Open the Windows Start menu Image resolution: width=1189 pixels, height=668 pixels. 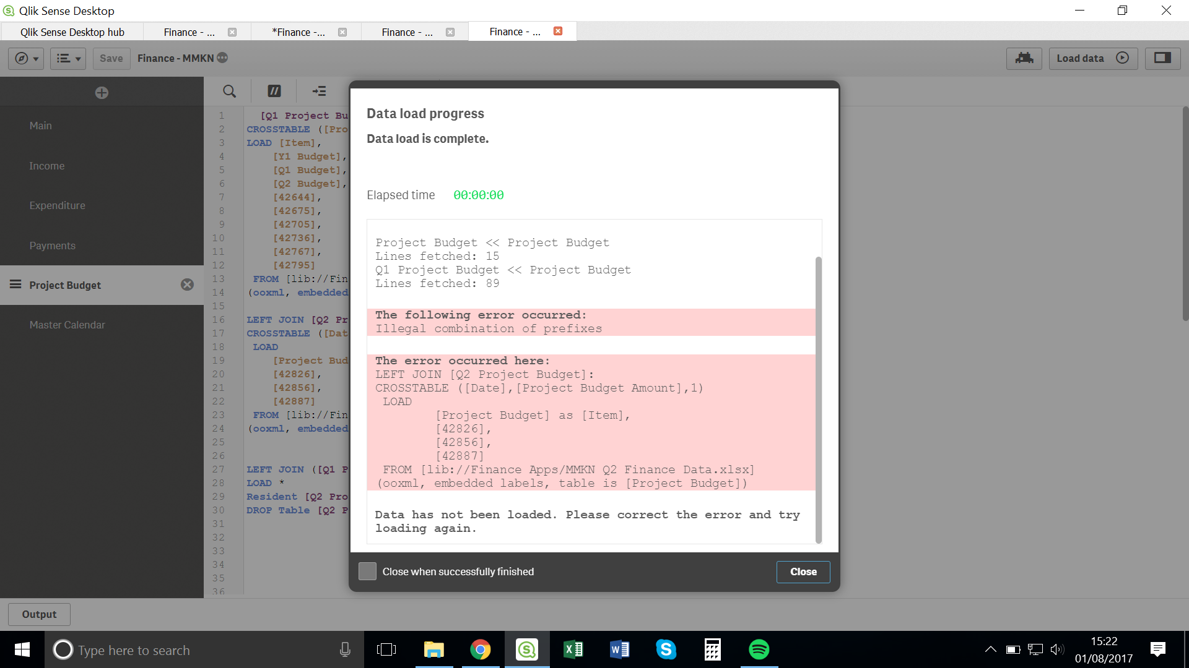pyautogui.click(x=22, y=649)
